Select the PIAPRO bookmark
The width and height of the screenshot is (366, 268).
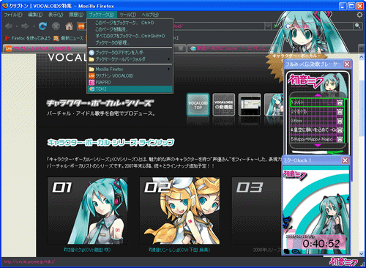click(130, 82)
